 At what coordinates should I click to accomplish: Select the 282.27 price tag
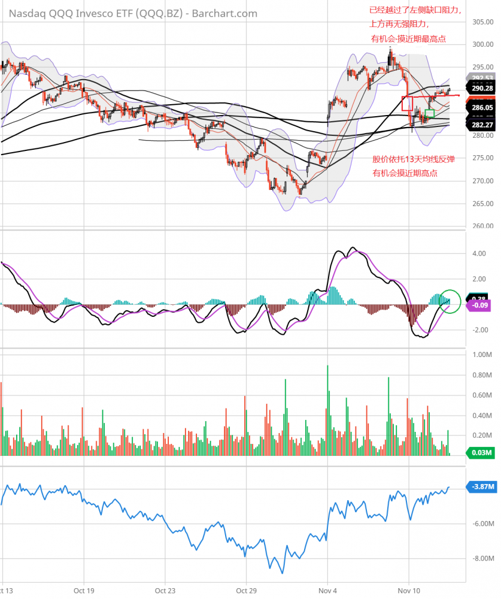pos(481,125)
